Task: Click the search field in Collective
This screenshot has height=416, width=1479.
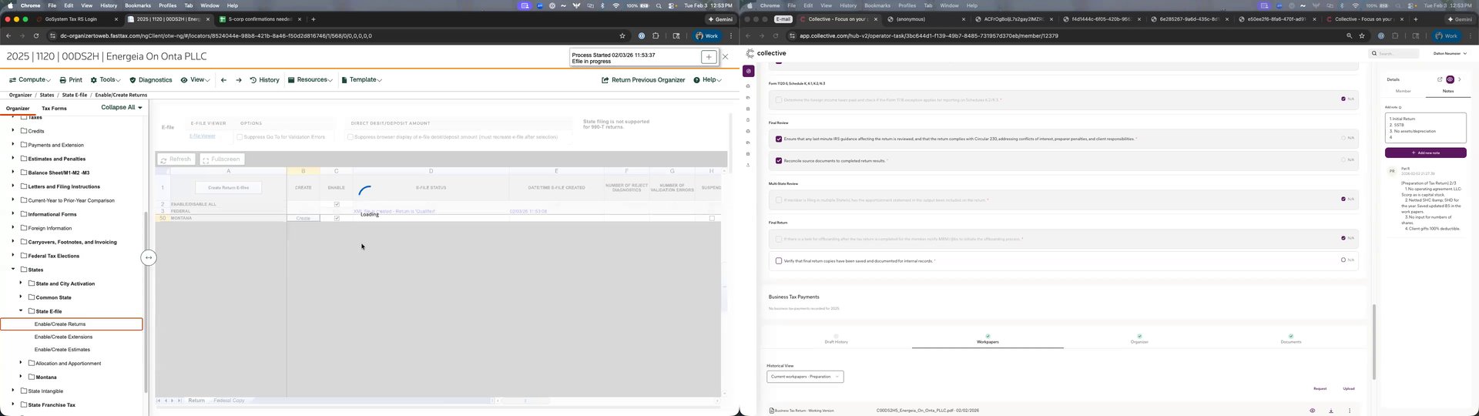Action: click(x=1394, y=54)
